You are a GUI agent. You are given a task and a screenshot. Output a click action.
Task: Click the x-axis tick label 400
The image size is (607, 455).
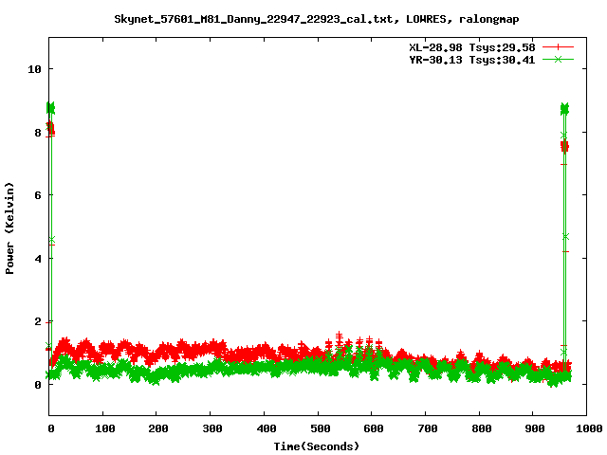tap(266, 428)
